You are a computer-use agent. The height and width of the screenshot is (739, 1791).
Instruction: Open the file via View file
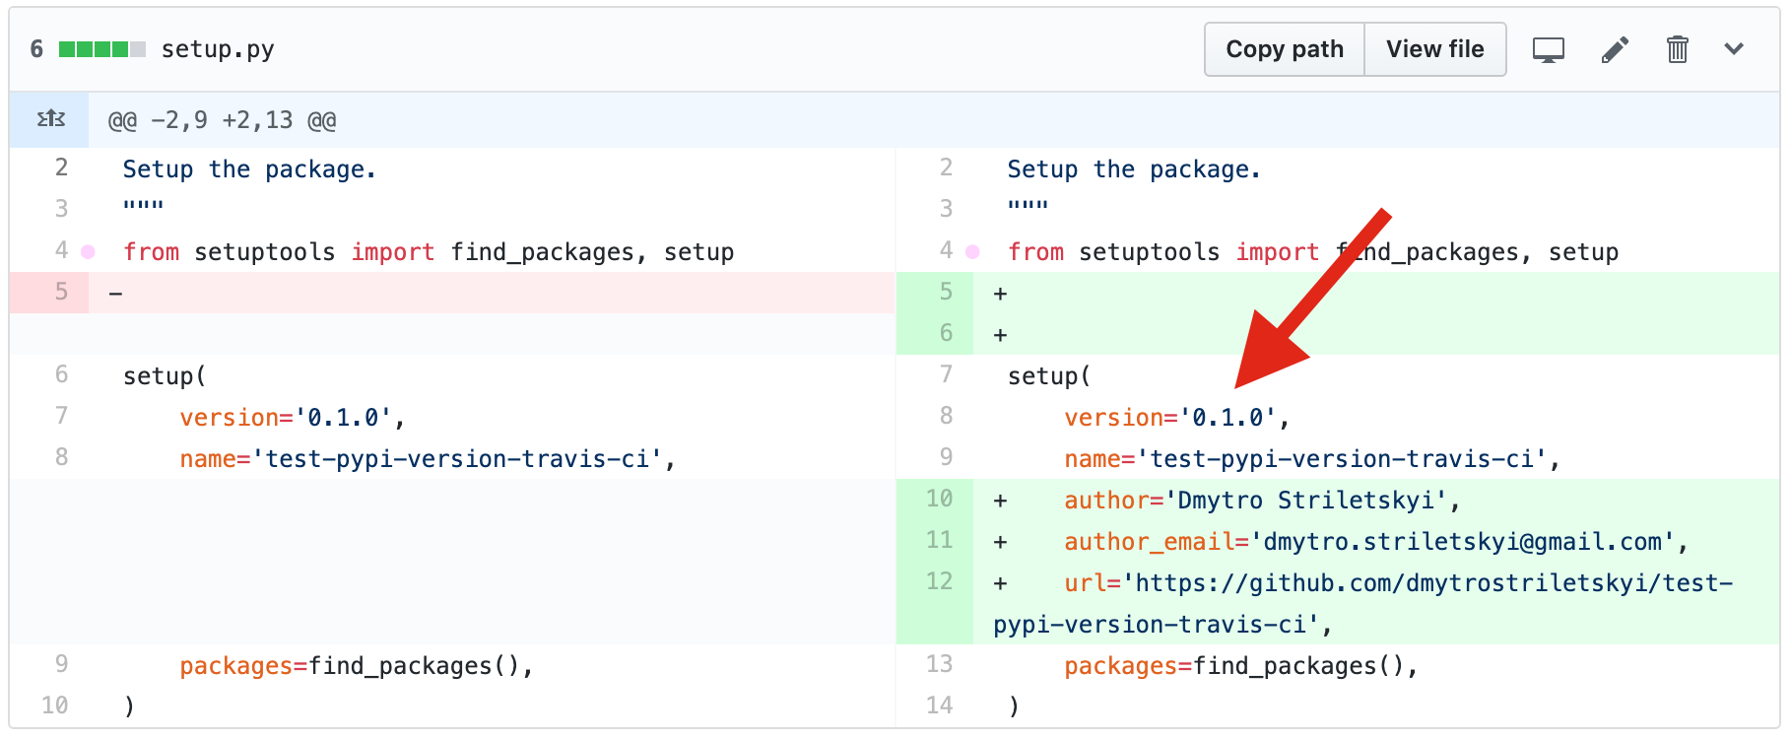(1434, 49)
